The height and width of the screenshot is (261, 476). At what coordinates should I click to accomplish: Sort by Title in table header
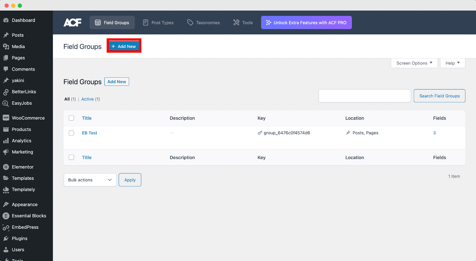coord(87,118)
